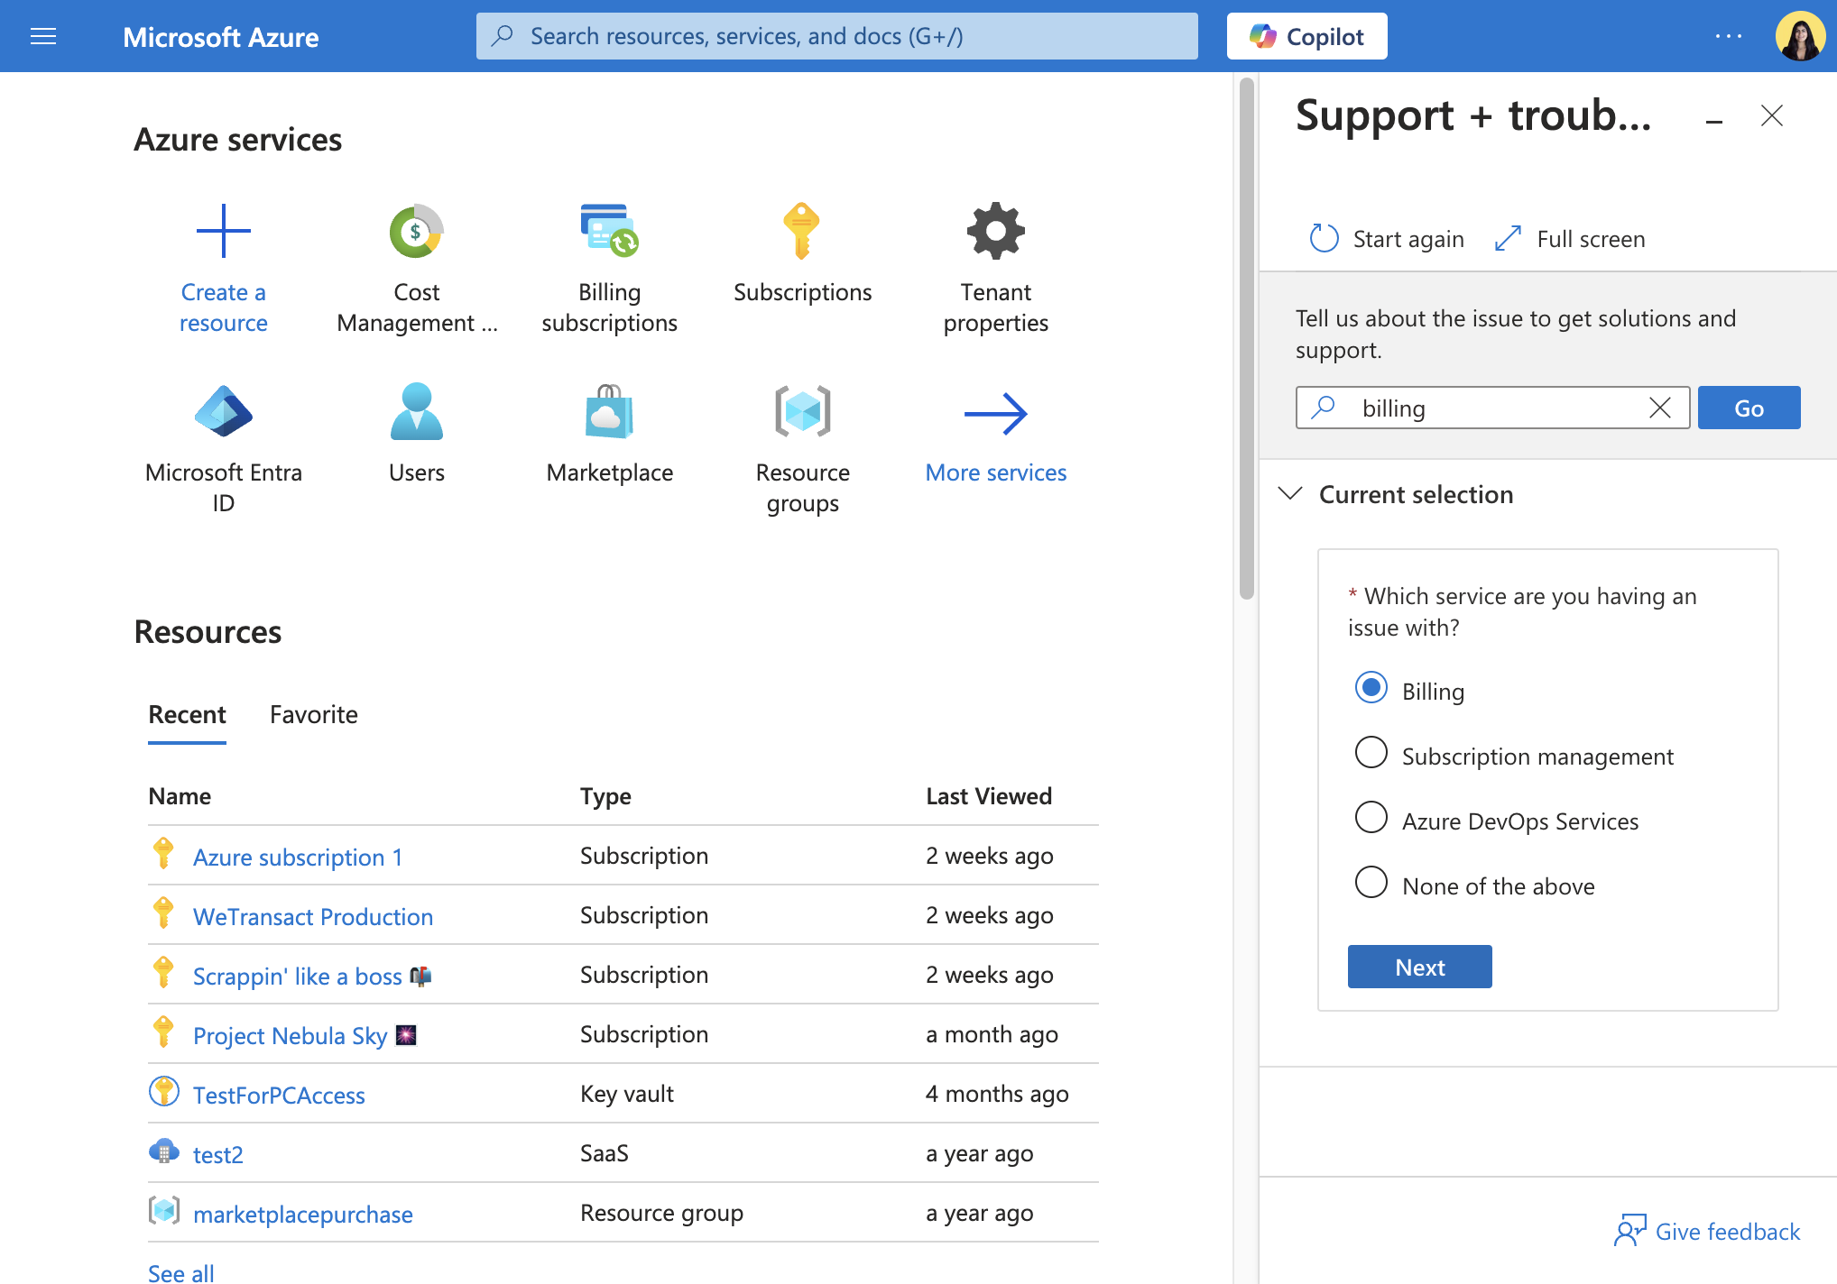Click the key icon beside Project Nebula Sky
The image size is (1837, 1284).
(163, 1032)
